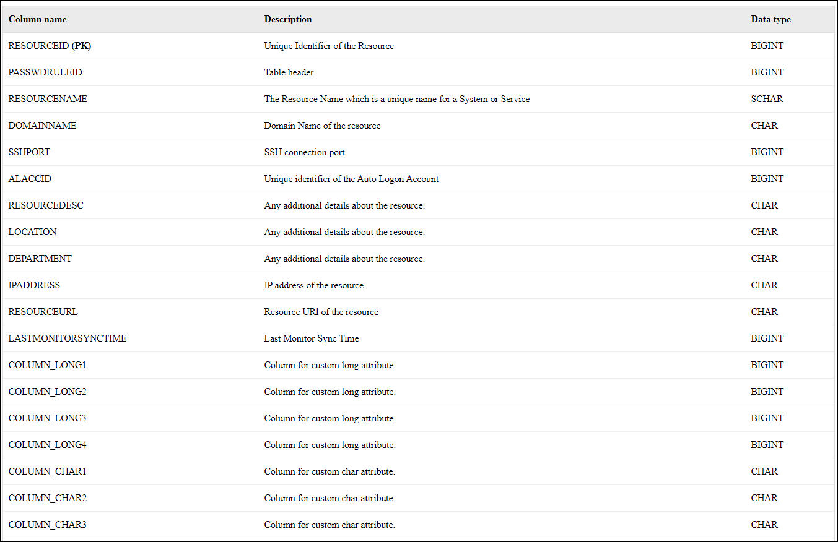Click the "Description" table header
This screenshot has width=838, height=542.
coord(288,19)
